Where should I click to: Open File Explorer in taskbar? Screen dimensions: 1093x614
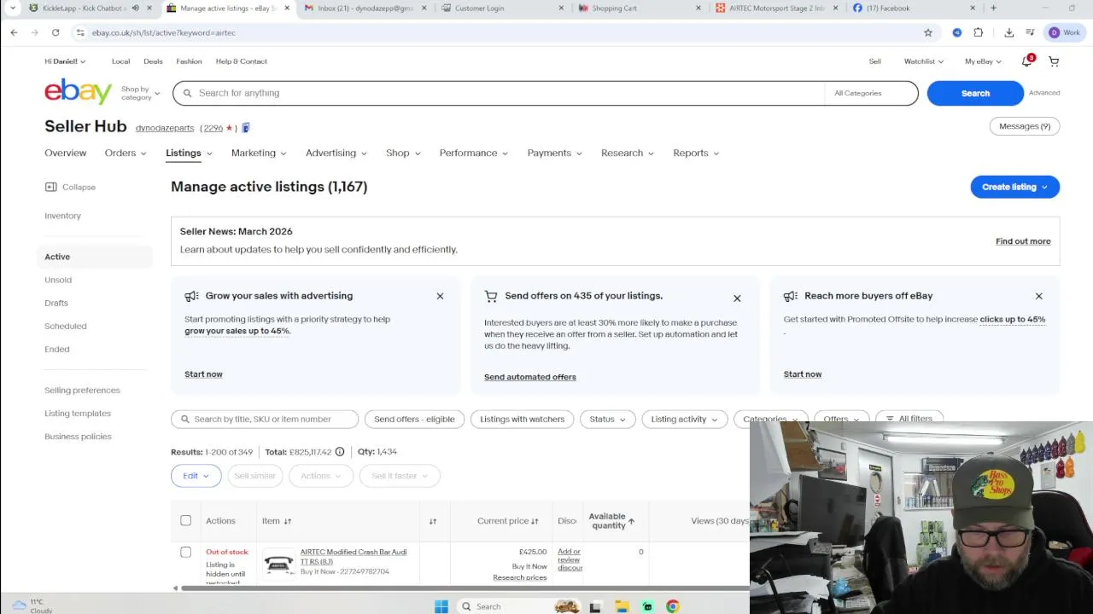pos(622,606)
